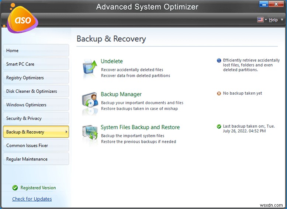This screenshot has height=209, width=287.
Task: Click 'Restore the previous backups if needed' text
Action: [x=138, y=142]
